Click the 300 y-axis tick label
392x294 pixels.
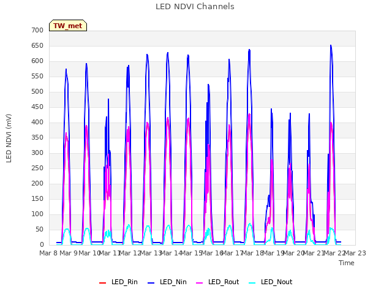[x=37, y=153]
